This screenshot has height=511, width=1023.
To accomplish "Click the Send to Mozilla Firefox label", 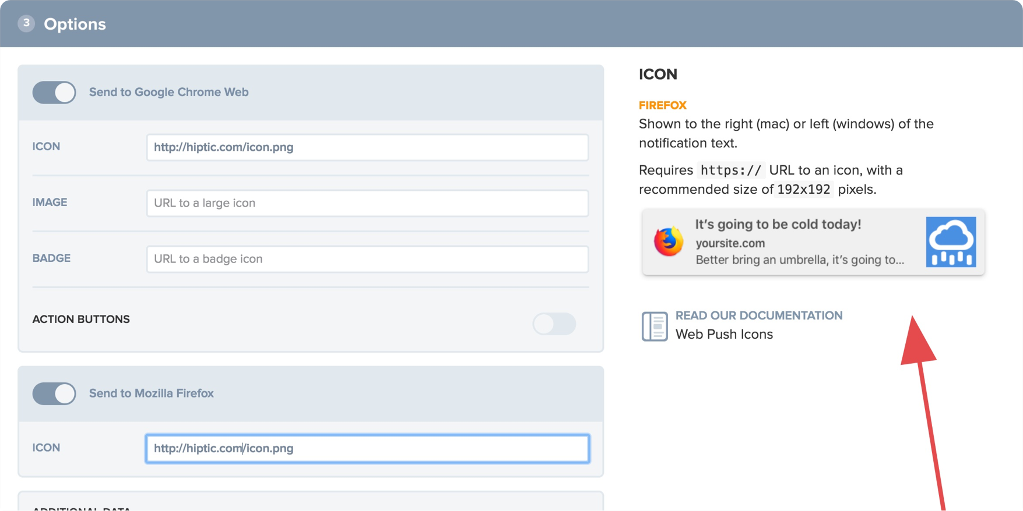I will pos(152,393).
